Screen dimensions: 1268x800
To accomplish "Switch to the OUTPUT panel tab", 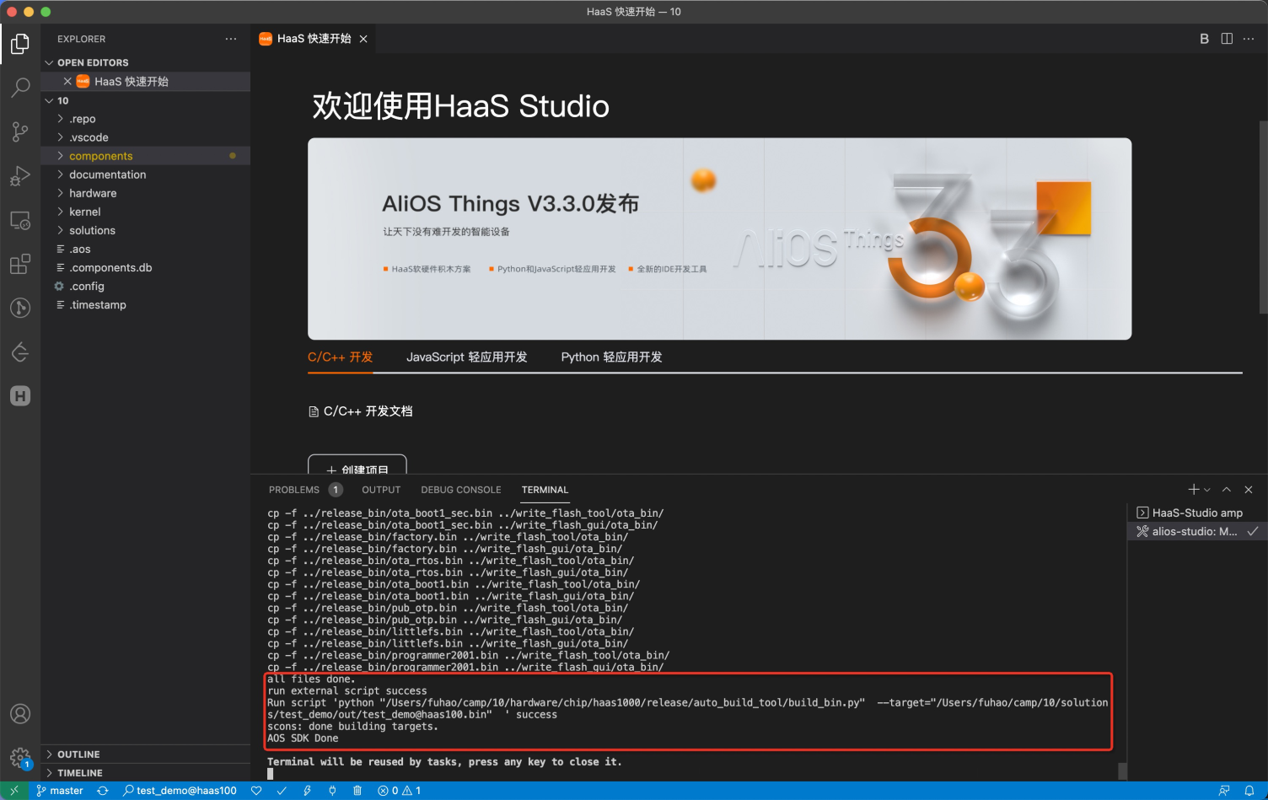I will point(381,490).
